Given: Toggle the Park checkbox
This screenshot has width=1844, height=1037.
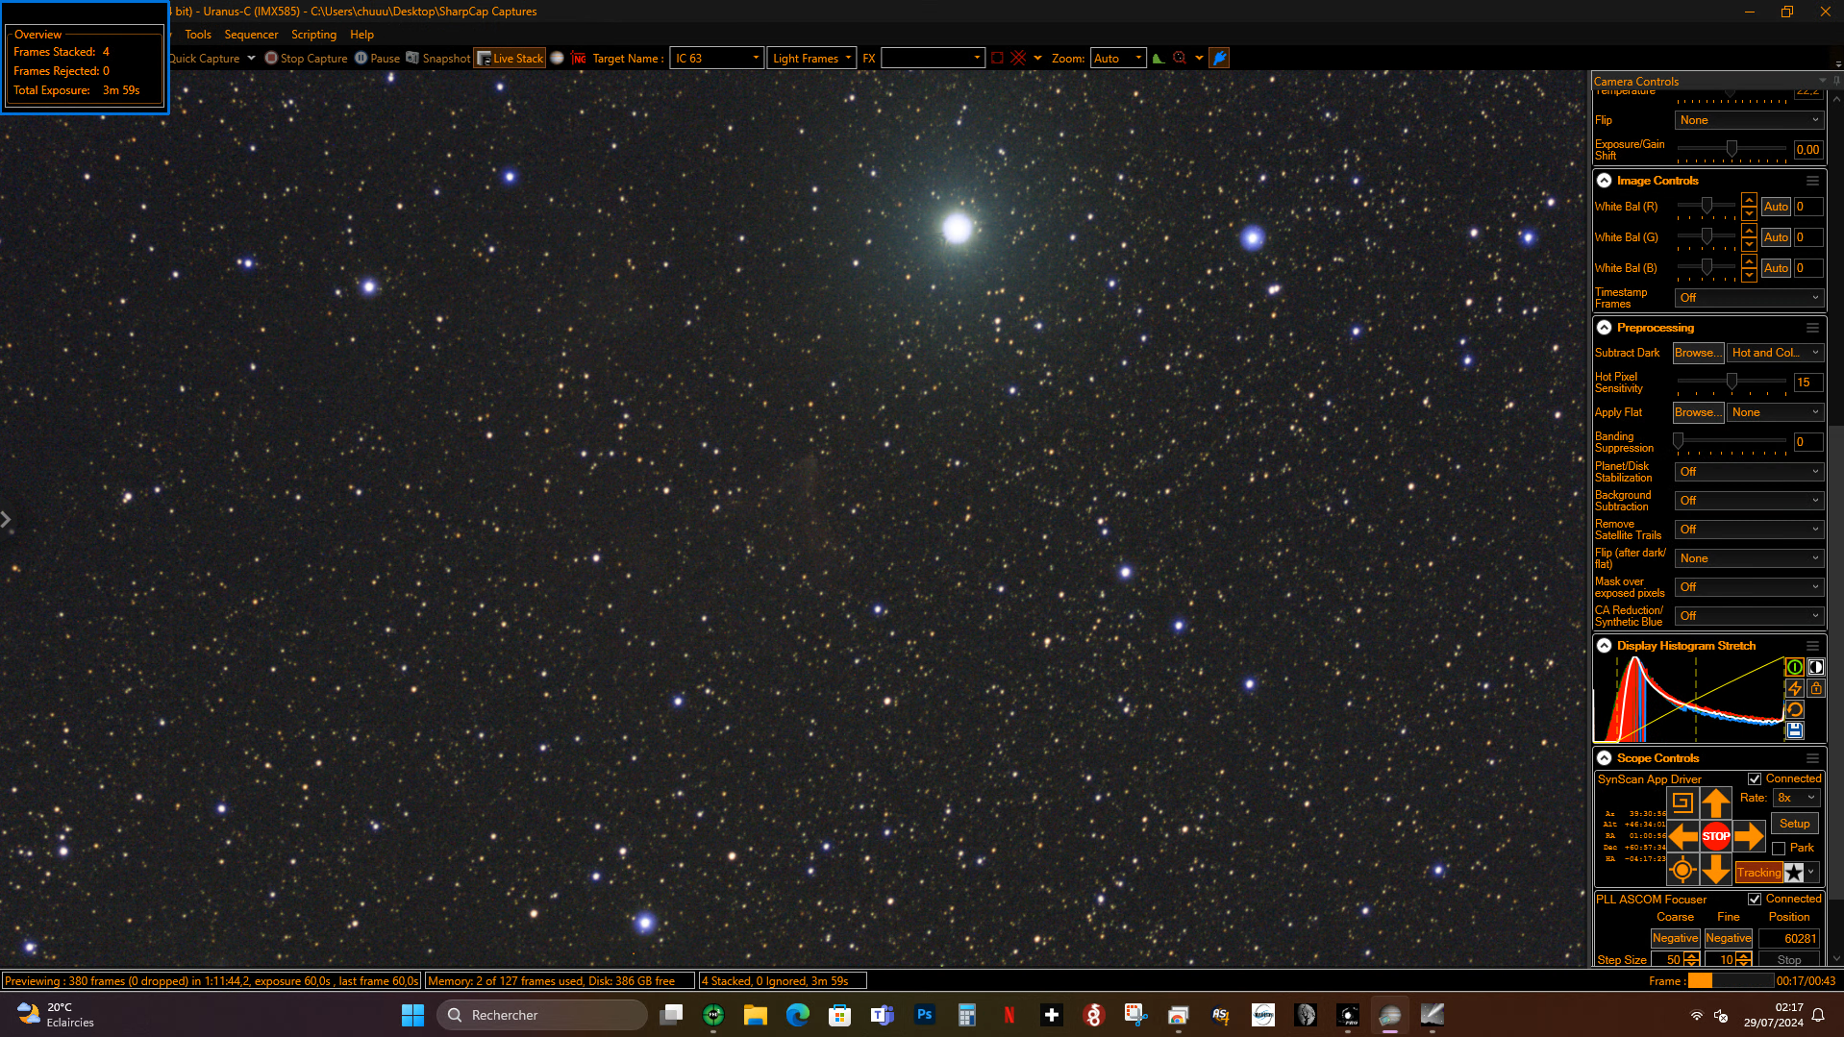Looking at the screenshot, I should click(1779, 848).
